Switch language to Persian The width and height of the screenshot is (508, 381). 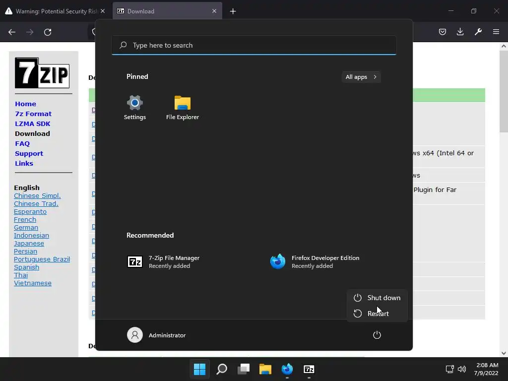25,251
